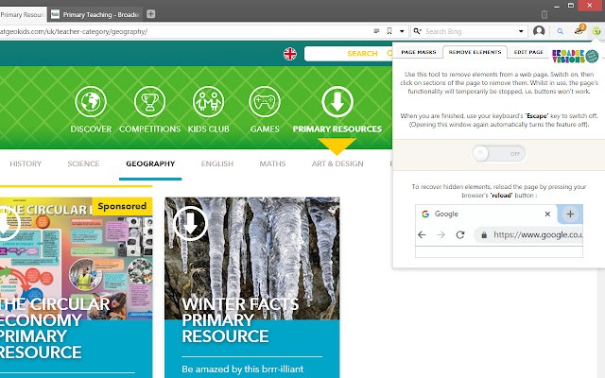Image resolution: width=605 pixels, height=378 pixels.
Task: Switch to the Edit Page tab
Action: (528, 53)
